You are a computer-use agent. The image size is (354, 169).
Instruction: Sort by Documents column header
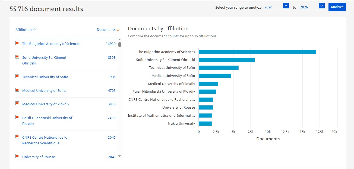(x=108, y=30)
